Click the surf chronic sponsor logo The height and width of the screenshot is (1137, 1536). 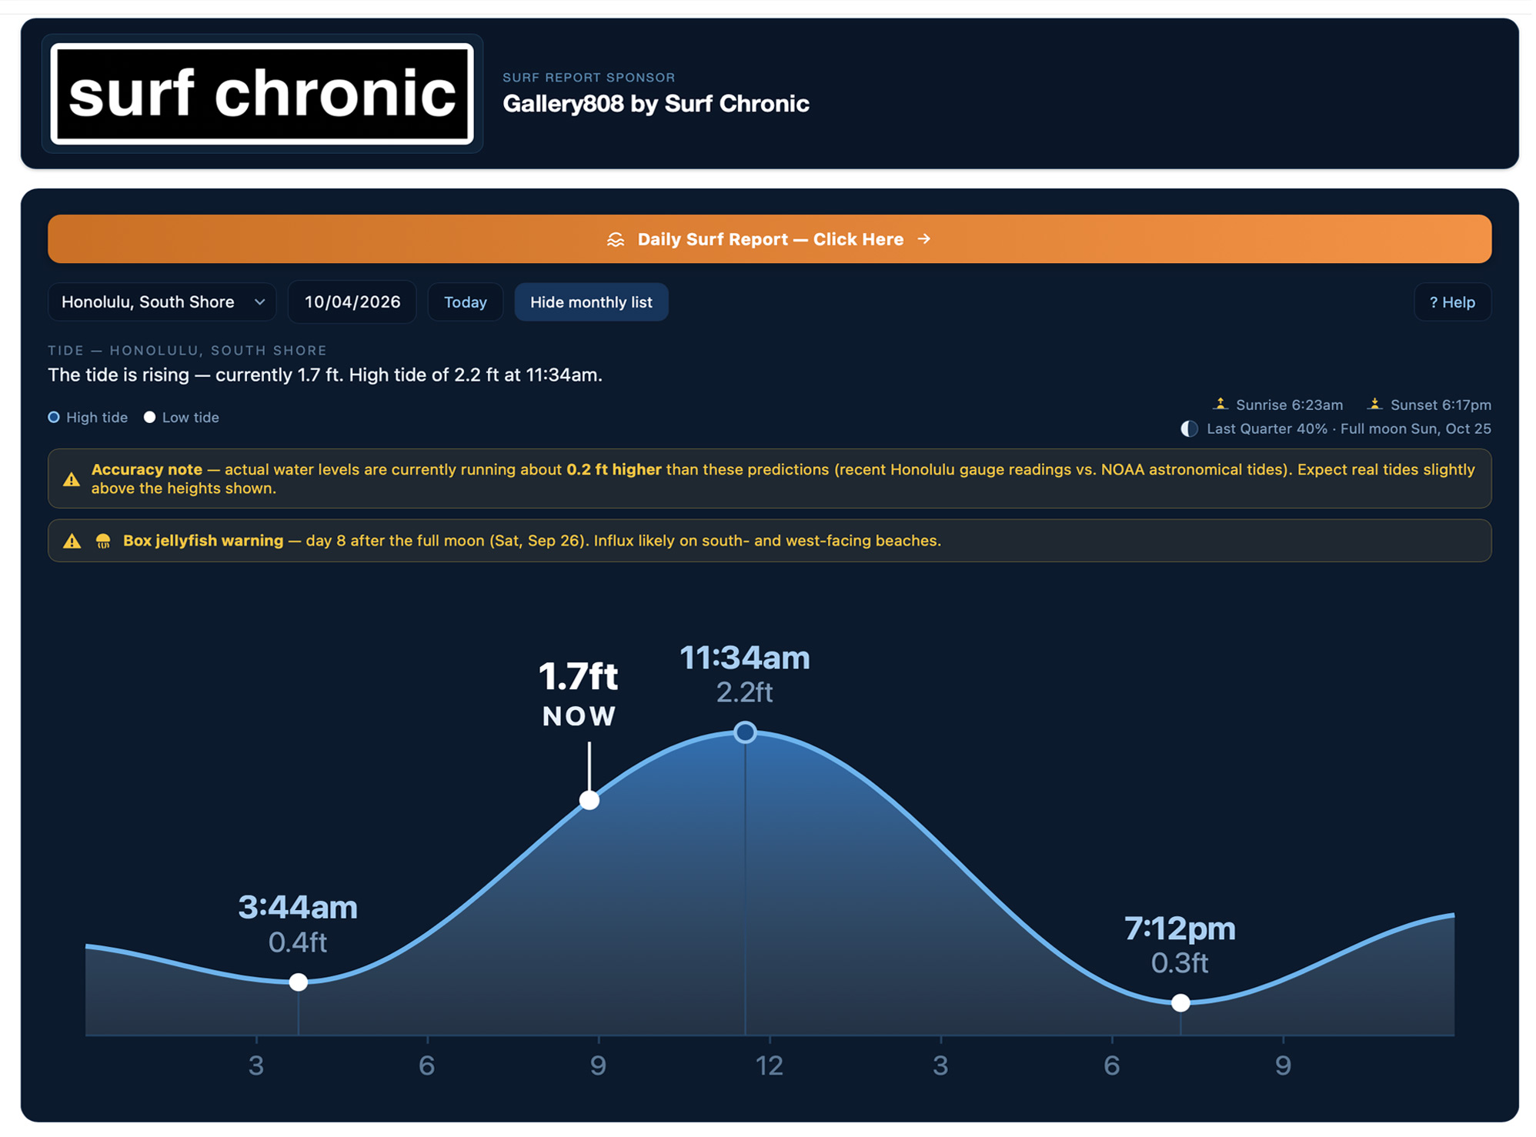(262, 93)
